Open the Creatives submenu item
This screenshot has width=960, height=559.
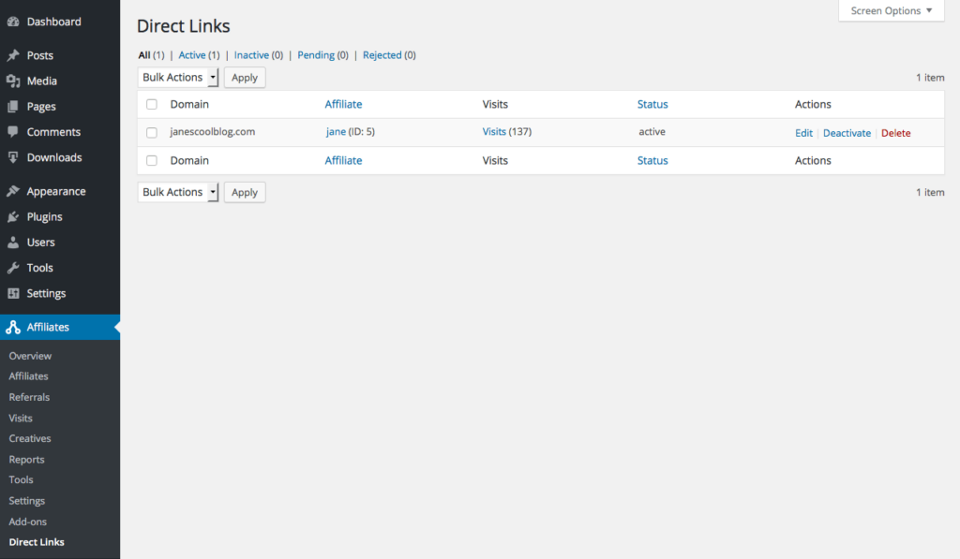coord(29,438)
